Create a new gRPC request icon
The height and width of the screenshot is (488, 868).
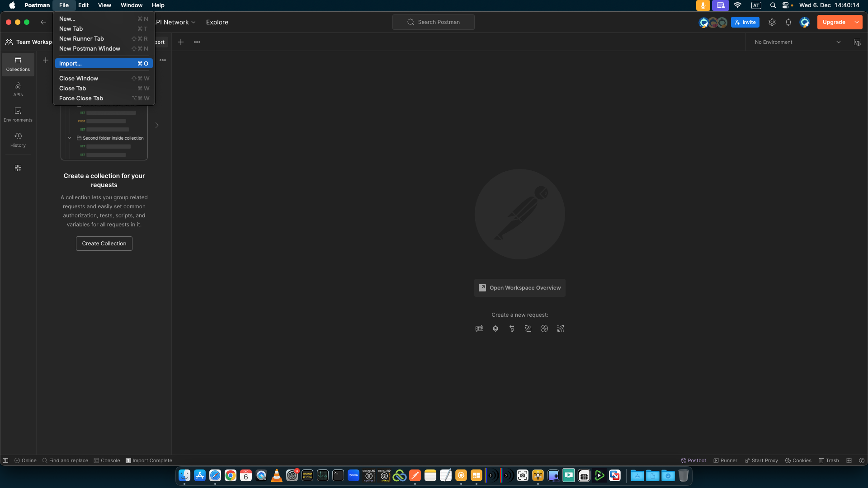coord(512,328)
